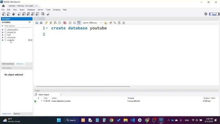
Task: Create a new table using toolbar icon
Action: [x=24, y=14]
